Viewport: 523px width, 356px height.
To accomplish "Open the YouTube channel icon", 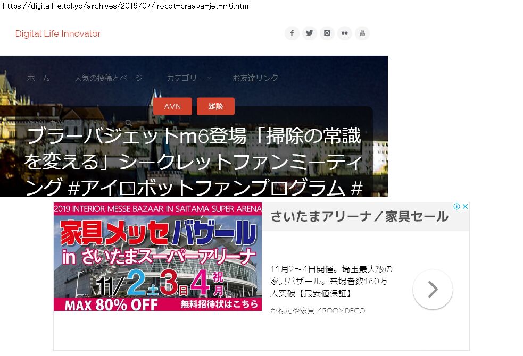I will [x=362, y=33].
